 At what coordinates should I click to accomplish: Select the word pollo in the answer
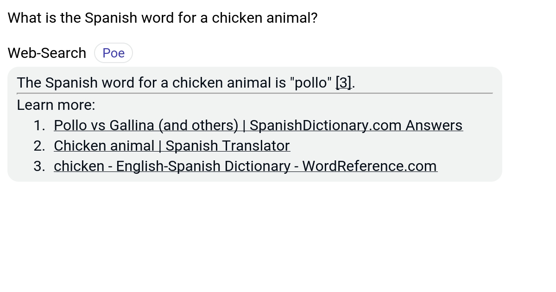tap(313, 83)
